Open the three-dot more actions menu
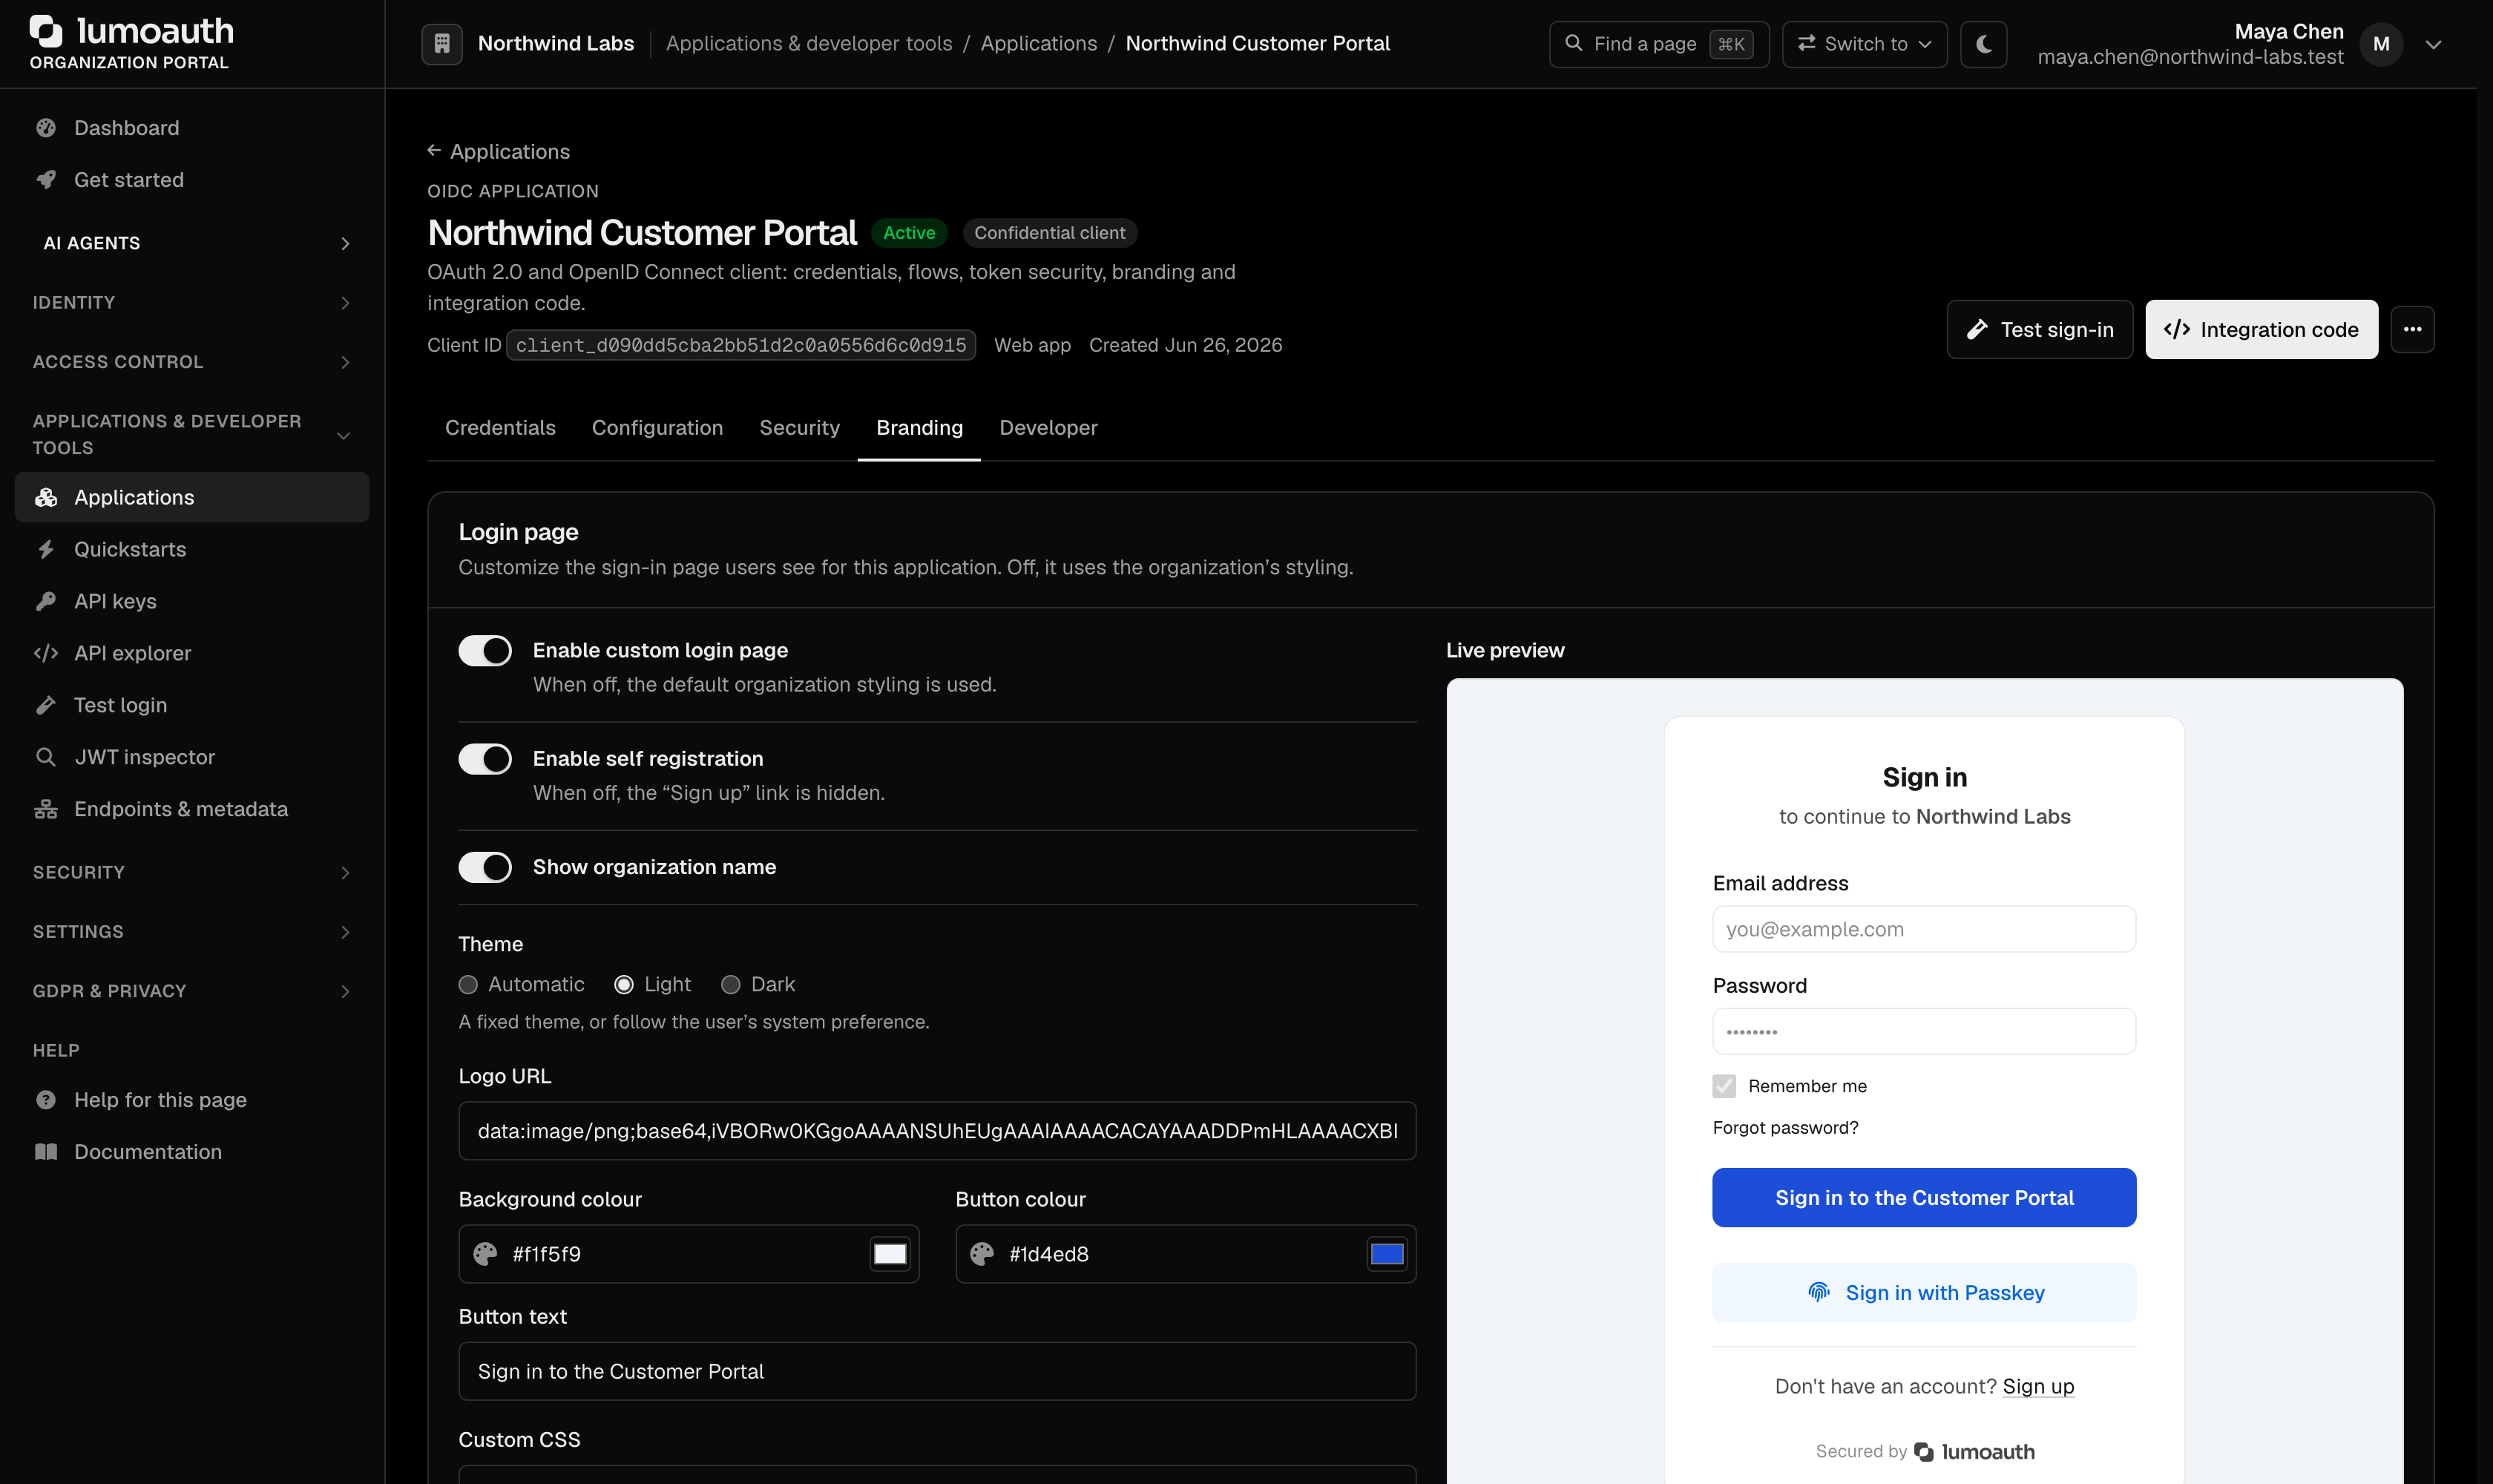Screen dimensions: 2493x1484 pos(2412,329)
